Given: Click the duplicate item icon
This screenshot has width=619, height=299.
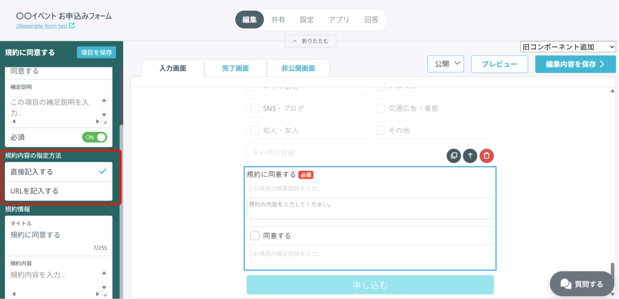Looking at the screenshot, I should pos(453,156).
